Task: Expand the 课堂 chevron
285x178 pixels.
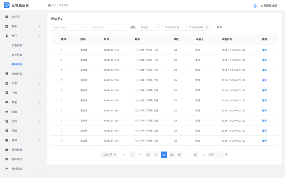Action: 40,102
